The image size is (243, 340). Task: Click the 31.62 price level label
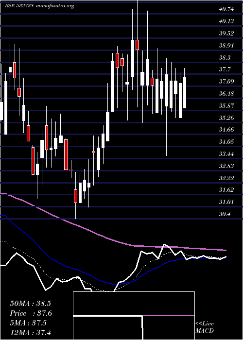[226, 190]
